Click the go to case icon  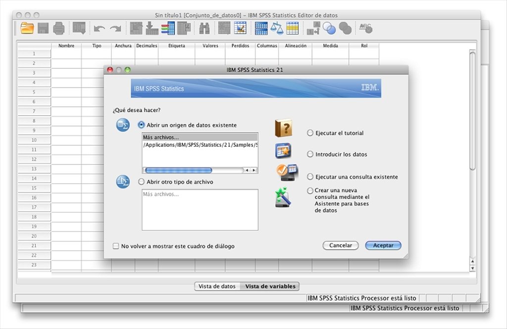(x=136, y=28)
